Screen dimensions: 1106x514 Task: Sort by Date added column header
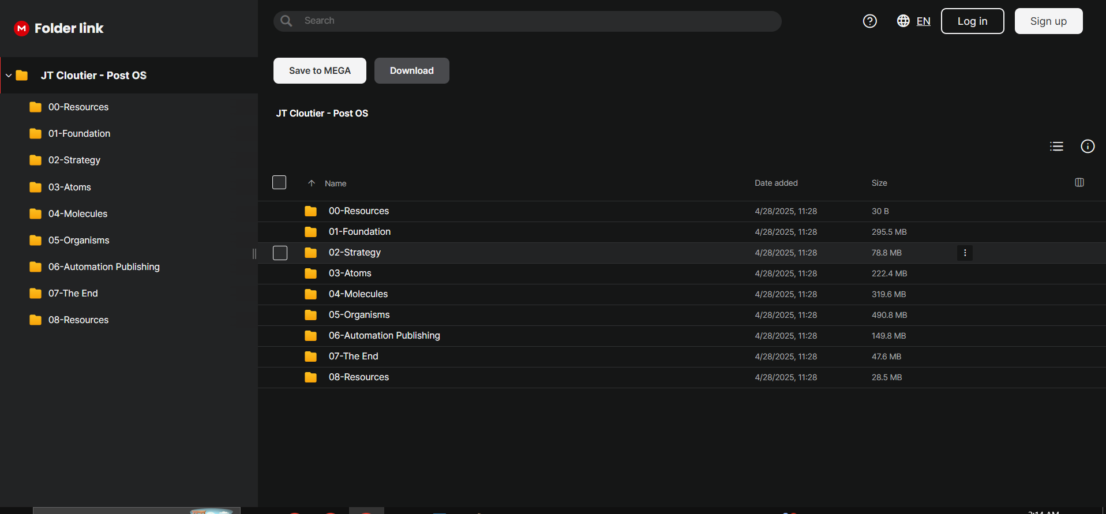[x=776, y=183]
